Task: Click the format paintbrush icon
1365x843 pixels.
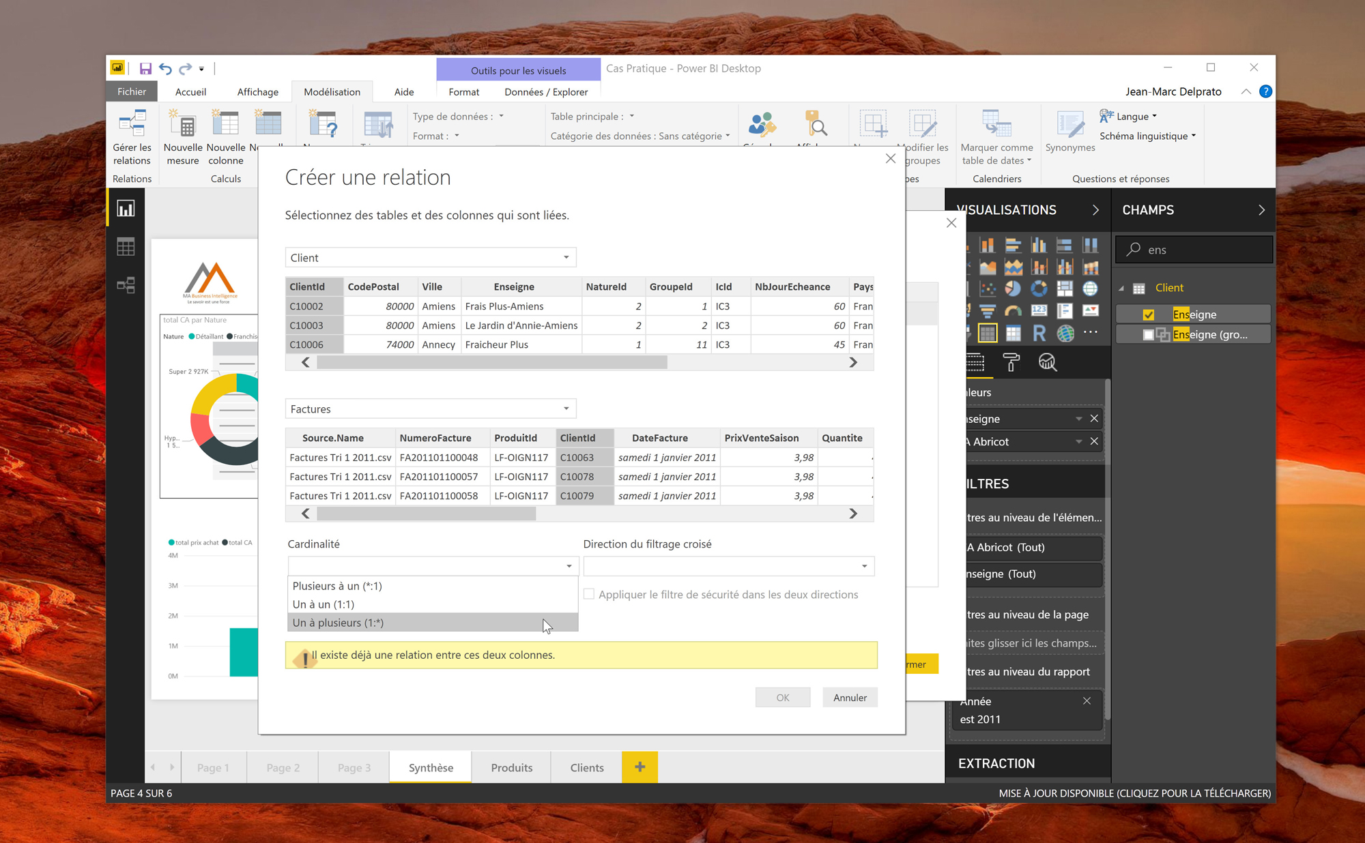Action: click(x=1012, y=361)
